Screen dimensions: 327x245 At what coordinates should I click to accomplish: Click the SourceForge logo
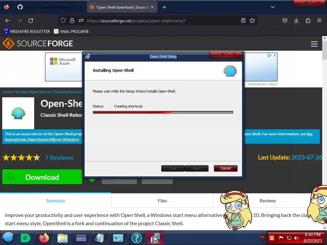click(38, 43)
